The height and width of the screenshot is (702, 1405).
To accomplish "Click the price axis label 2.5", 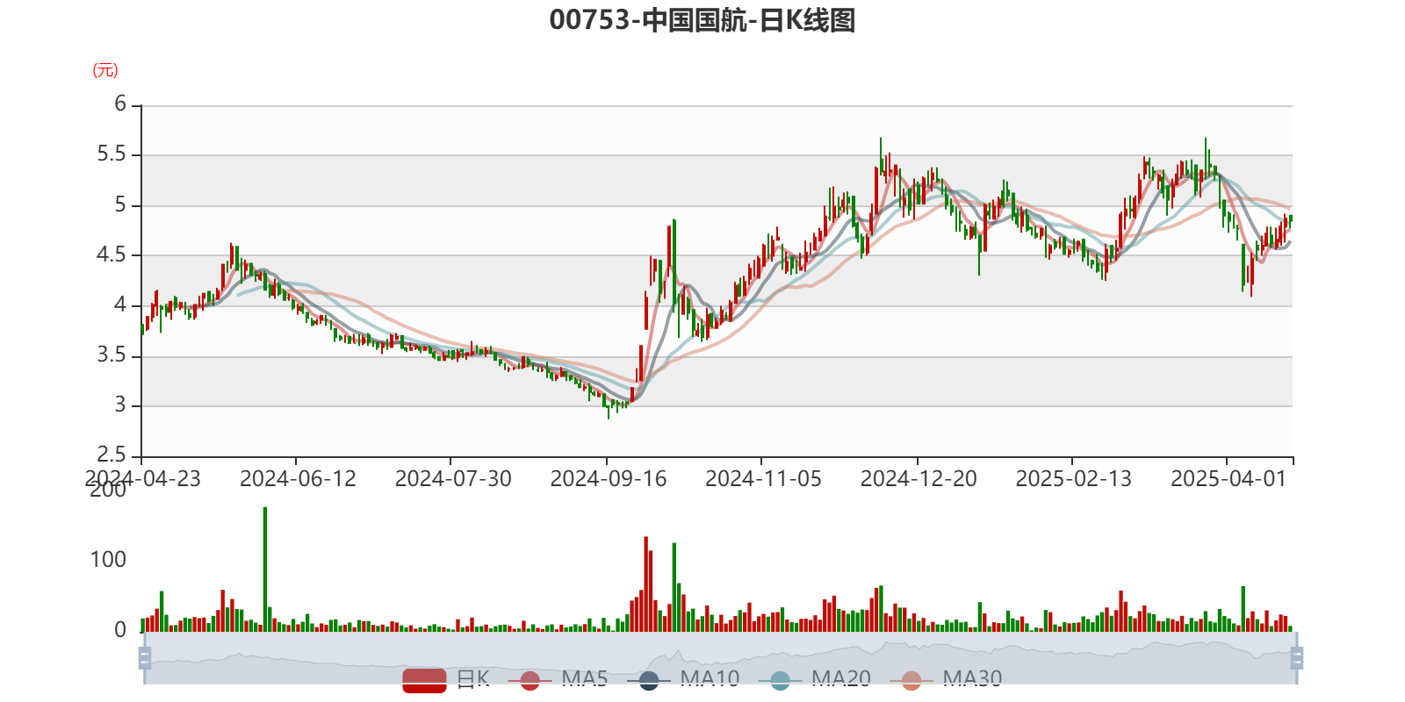I will point(112,455).
